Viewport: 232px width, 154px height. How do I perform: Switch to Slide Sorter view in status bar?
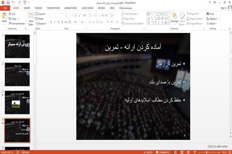(182, 152)
